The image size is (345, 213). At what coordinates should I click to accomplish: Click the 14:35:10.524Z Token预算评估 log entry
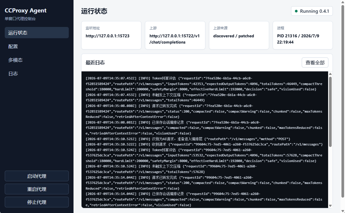coord(204,156)
